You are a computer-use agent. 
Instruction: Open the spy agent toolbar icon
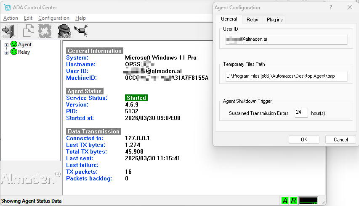pos(64,31)
